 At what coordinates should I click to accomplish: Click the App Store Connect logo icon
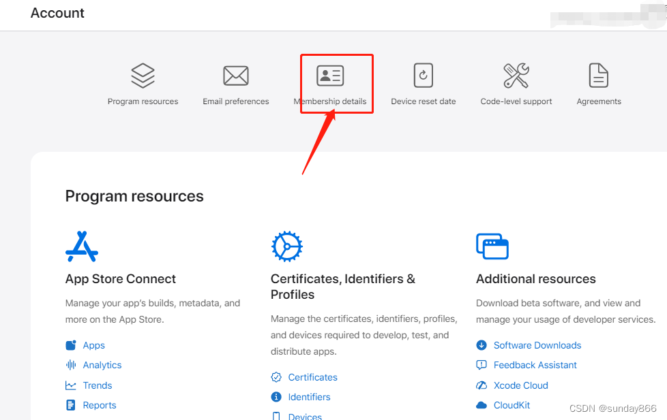pyautogui.click(x=82, y=246)
